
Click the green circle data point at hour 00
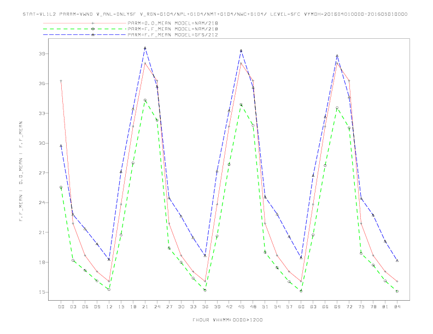tap(61, 187)
